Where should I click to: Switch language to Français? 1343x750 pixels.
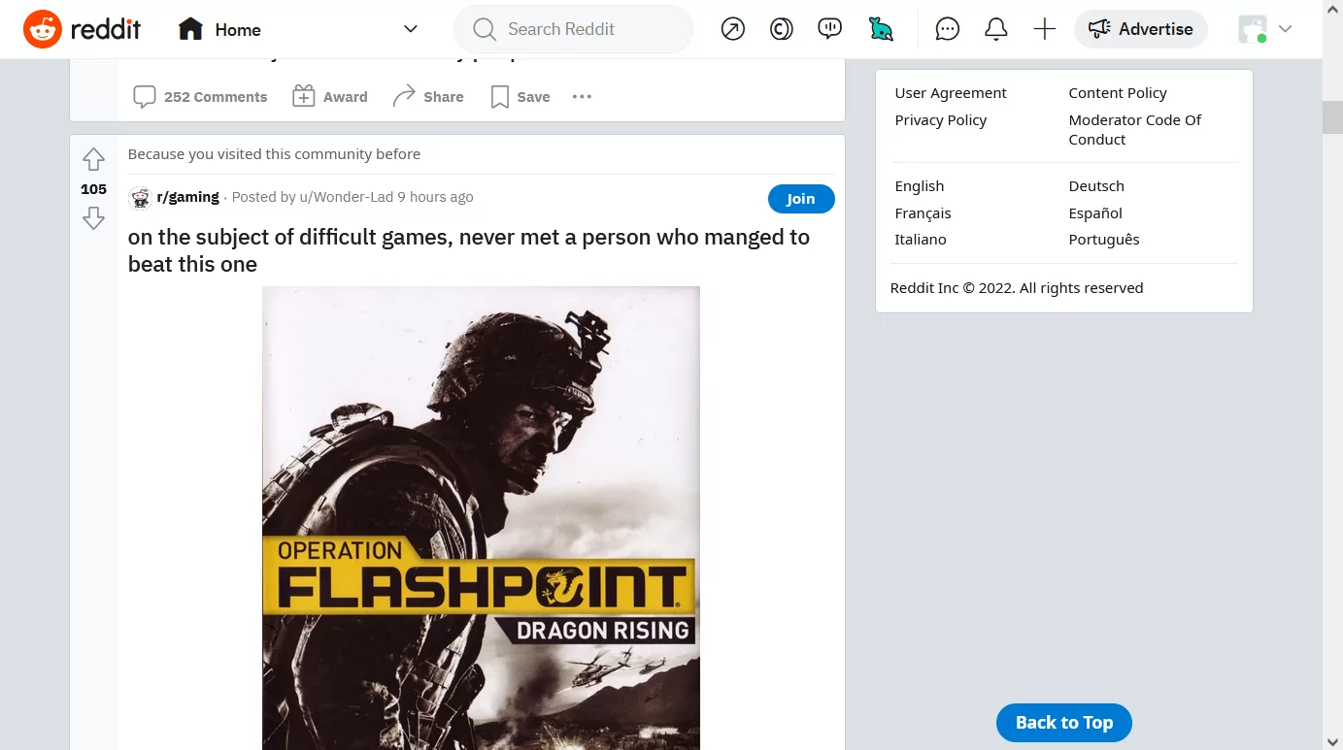pyautogui.click(x=923, y=213)
